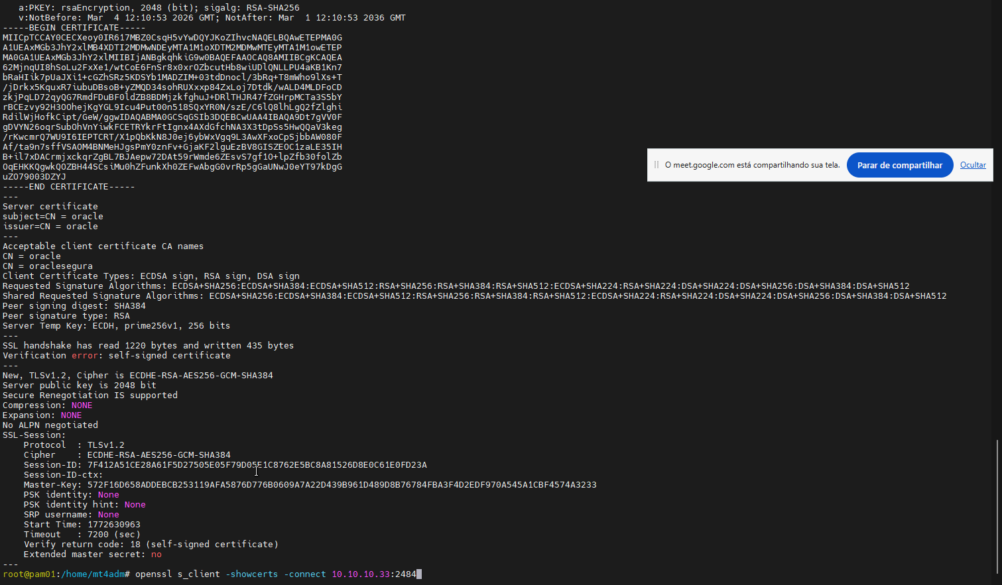Screen dimensions: 1002x585
Task: Click the "Ocultar" link
Action: point(973,165)
